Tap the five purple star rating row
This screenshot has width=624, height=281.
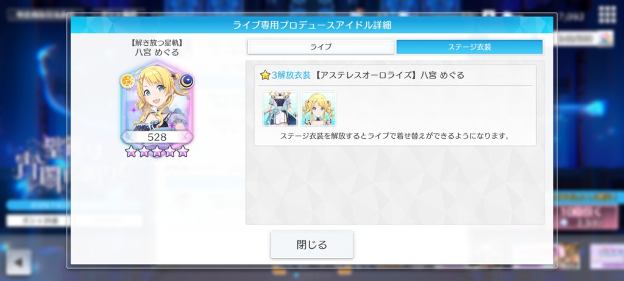[157, 151]
